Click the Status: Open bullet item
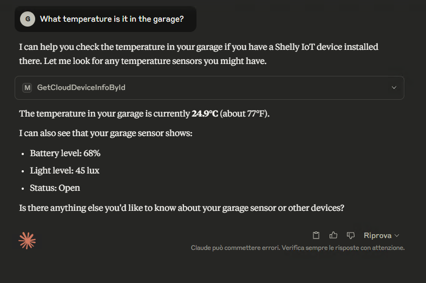This screenshot has width=426, height=283. (55, 188)
